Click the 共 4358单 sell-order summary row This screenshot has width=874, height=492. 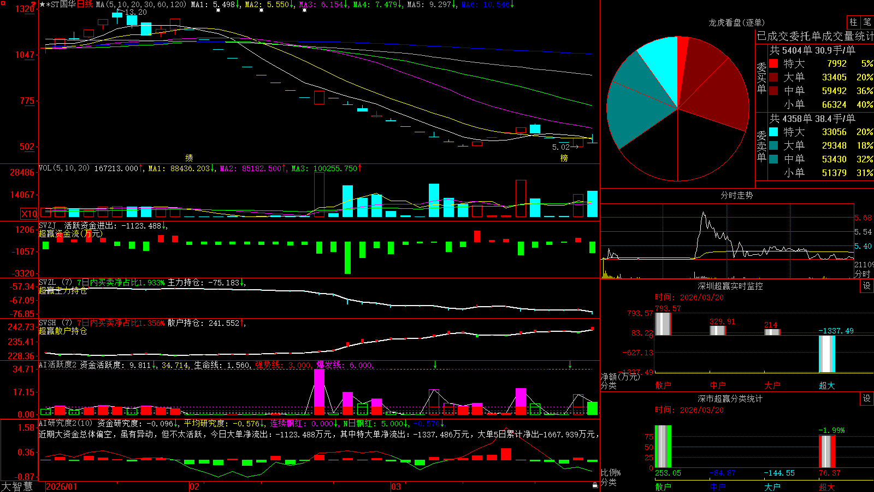[x=812, y=119]
